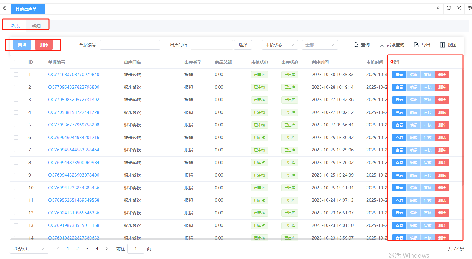Image resolution: width=472 pixels, height=259 pixels.
Task: Open the 视图 view layout icon
Action: pyautogui.click(x=443, y=45)
